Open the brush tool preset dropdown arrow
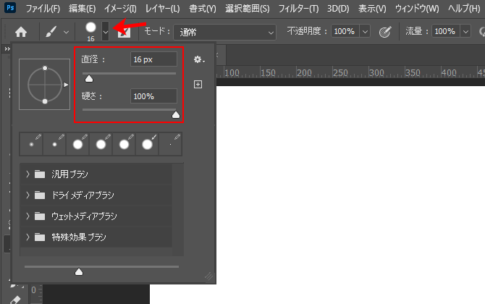 coord(66,32)
